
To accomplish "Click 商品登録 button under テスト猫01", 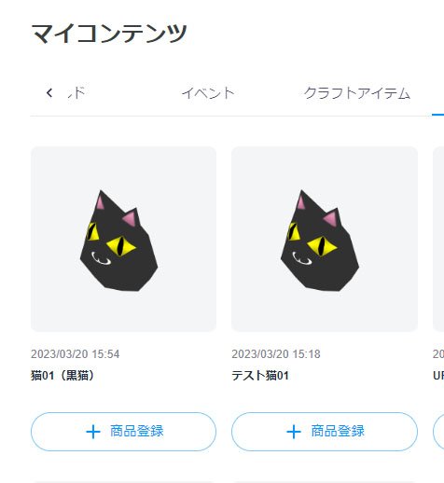I will click(325, 432).
